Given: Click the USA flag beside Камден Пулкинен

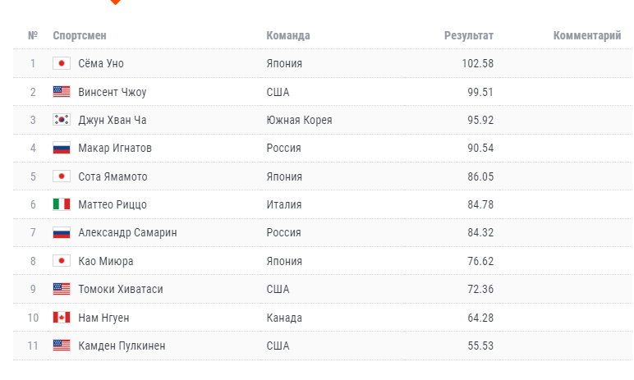Looking at the screenshot, I should tap(62, 346).
